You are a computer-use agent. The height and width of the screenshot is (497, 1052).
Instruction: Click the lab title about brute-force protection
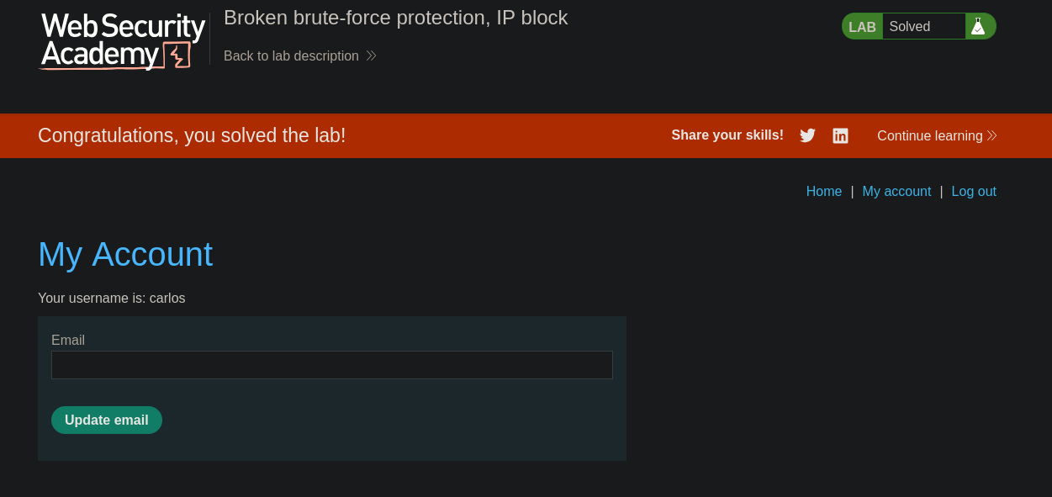395,18
